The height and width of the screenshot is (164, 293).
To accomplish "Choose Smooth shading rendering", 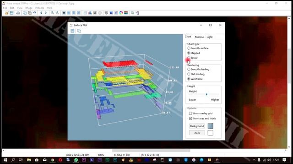I will [x=198, y=69].
